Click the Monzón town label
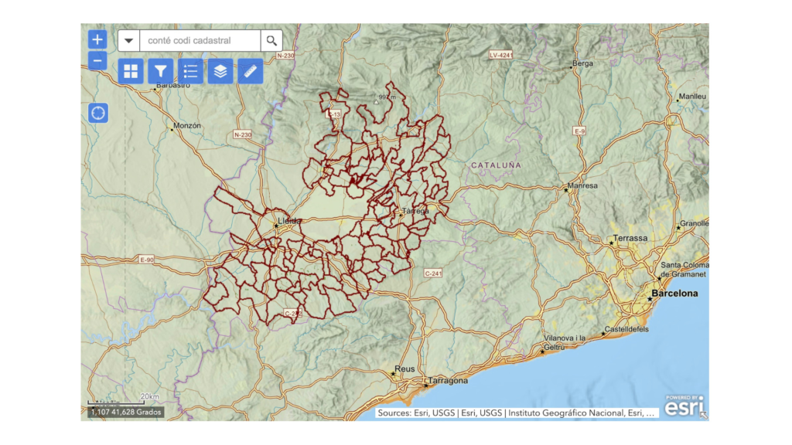 [187, 125]
